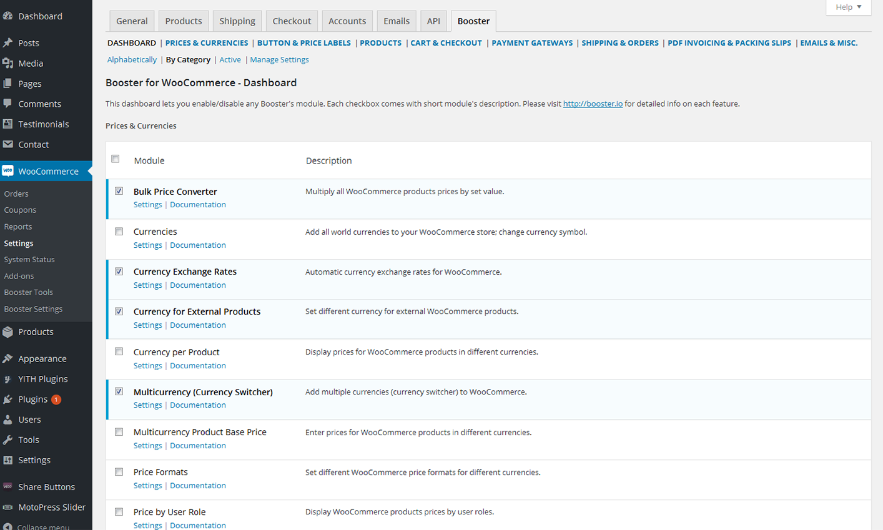Click the Appearance paintbrush icon
The width and height of the screenshot is (883, 530).
(7, 358)
